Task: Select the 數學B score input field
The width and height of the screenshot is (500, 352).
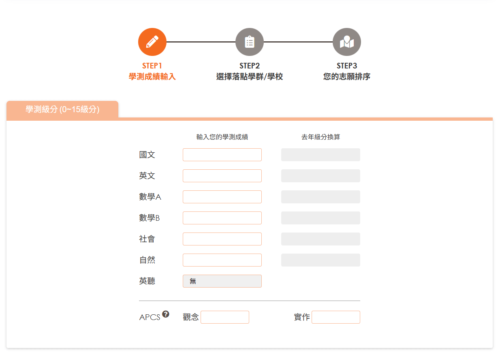Action: click(222, 218)
